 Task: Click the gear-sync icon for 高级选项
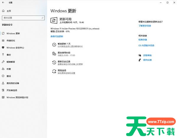[x=54, y=72]
